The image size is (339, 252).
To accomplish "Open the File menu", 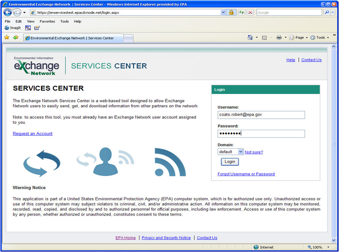I will 8,21.
